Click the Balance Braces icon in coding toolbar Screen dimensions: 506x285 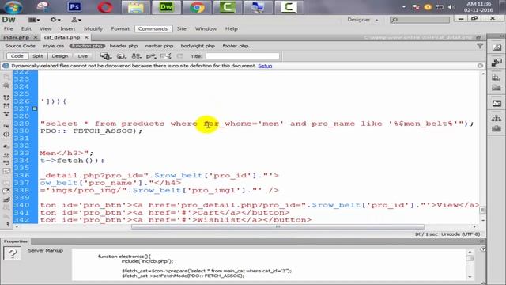coord(6,134)
